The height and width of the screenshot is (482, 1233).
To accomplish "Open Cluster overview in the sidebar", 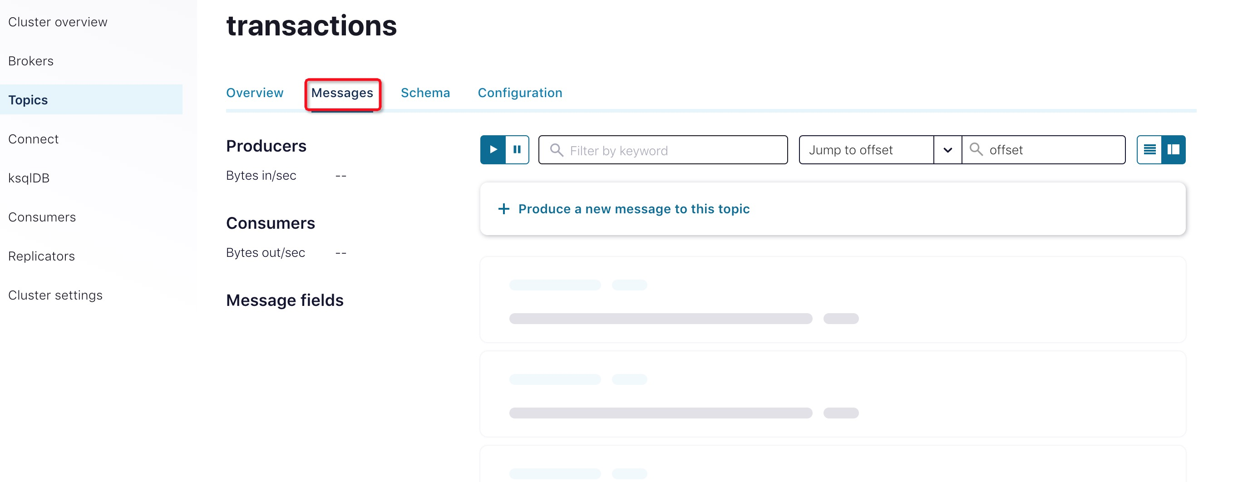I will [x=58, y=22].
